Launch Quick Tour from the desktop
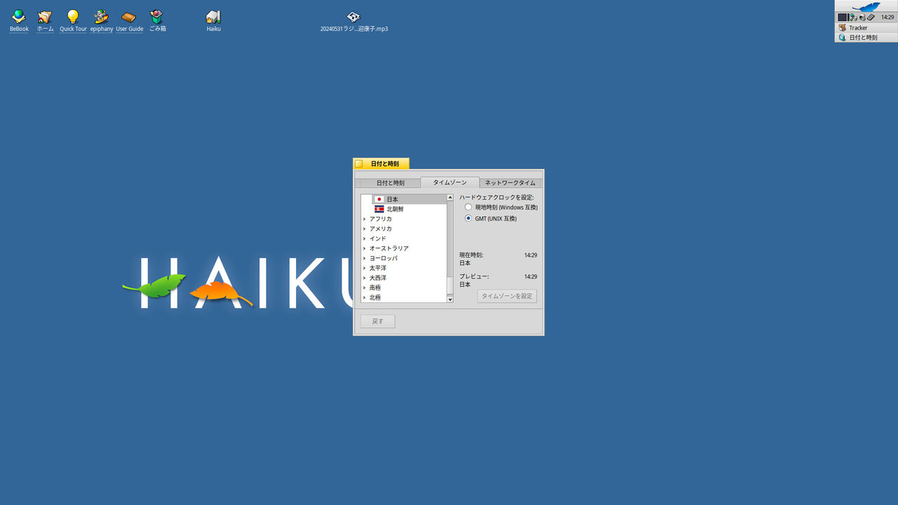 73,17
